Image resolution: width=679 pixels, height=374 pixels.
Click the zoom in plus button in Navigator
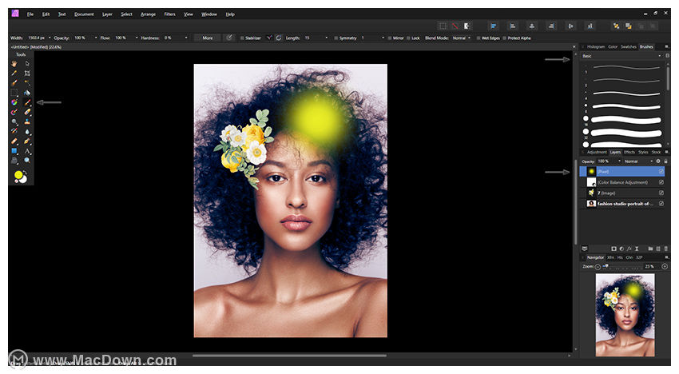tap(665, 267)
